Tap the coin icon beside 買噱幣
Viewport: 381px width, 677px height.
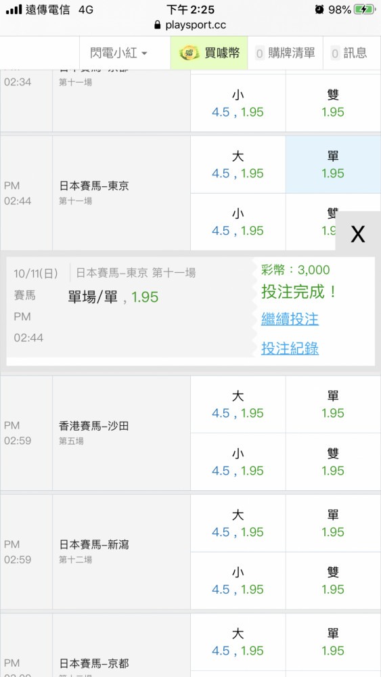pos(189,53)
